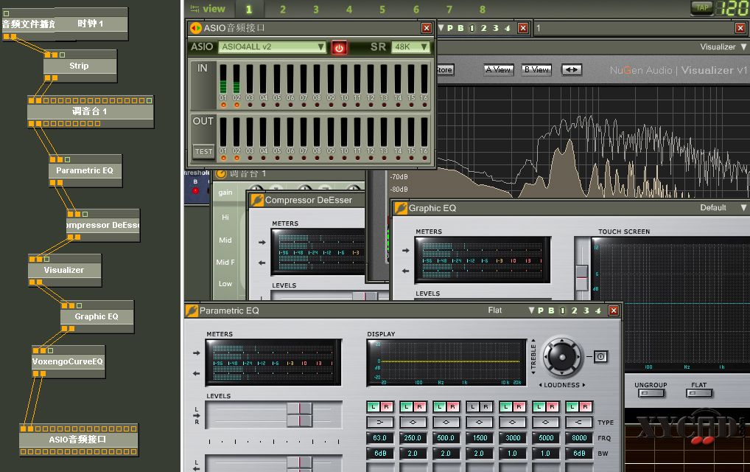Click the Parametric EQ plug icon

pos(192,310)
